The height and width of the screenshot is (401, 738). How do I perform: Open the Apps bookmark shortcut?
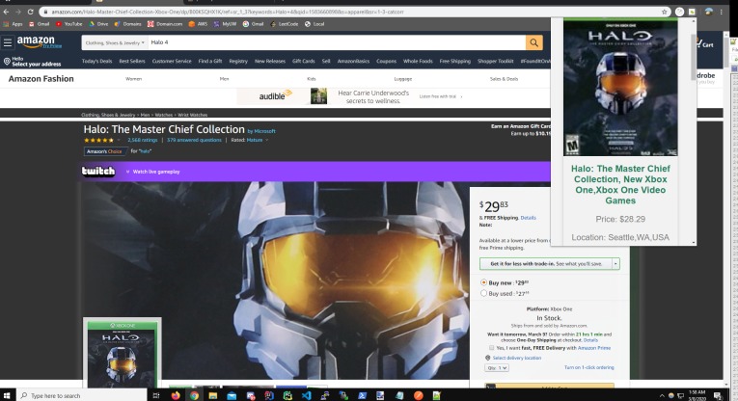[14, 24]
